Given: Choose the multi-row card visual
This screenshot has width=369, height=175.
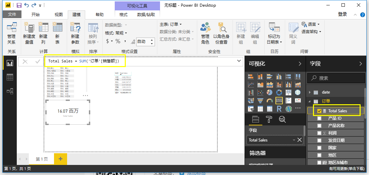Looking at the screenshot, I should (x=288, y=101).
